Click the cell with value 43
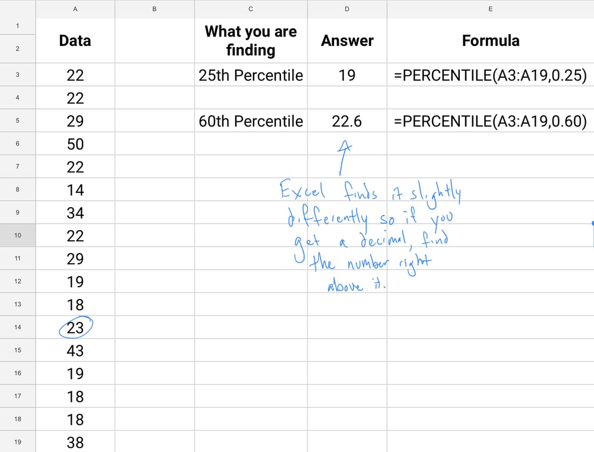 pos(75,351)
